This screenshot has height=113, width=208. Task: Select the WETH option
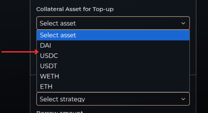[113, 76]
